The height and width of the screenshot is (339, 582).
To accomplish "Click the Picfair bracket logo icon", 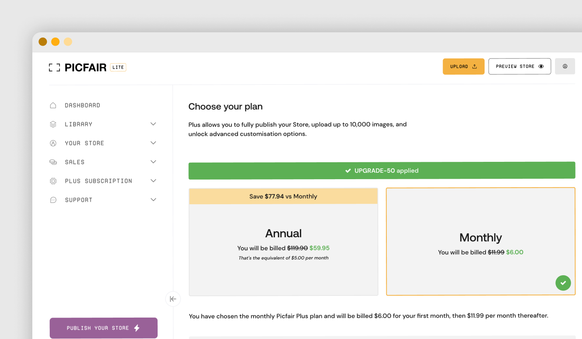I will (54, 67).
